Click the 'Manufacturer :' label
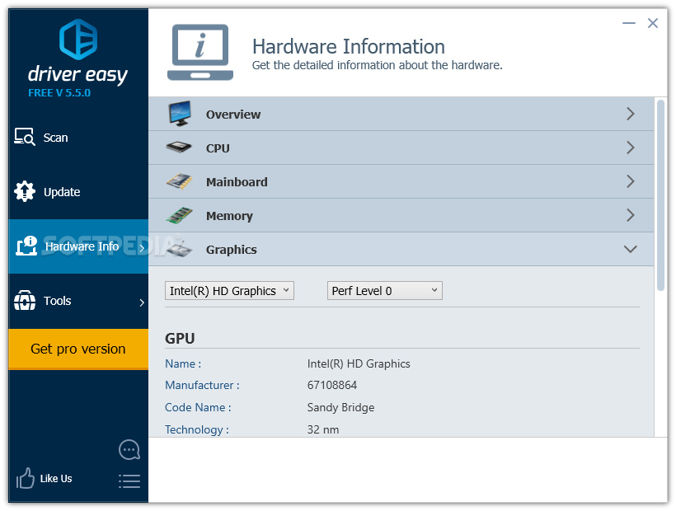Image resolution: width=676 pixels, height=511 pixels. coord(202,385)
